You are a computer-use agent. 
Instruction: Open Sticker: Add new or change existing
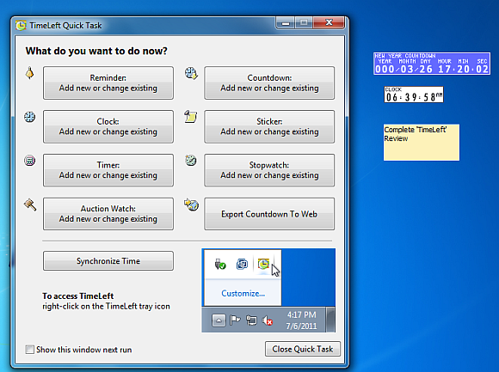coord(269,126)
